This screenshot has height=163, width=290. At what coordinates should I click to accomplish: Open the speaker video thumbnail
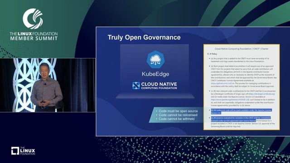[x=48, y=85]
